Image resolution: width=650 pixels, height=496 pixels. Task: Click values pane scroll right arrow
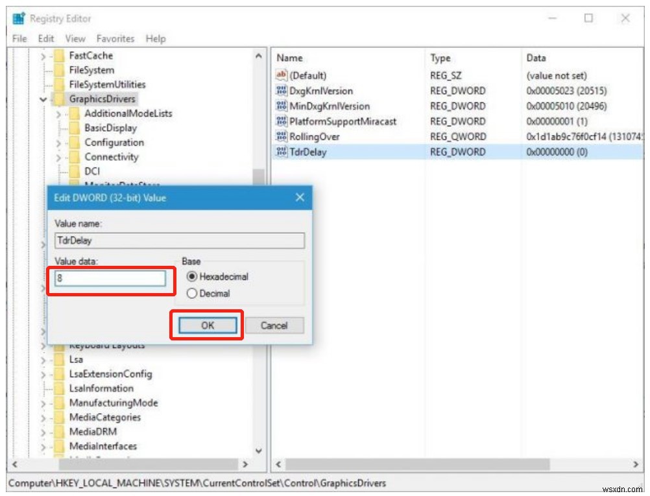(x=636, y=464)
